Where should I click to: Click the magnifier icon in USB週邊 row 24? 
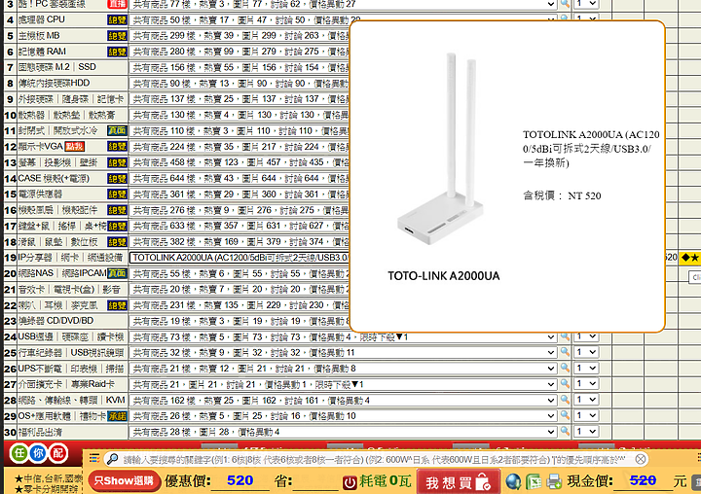[565, 336]
